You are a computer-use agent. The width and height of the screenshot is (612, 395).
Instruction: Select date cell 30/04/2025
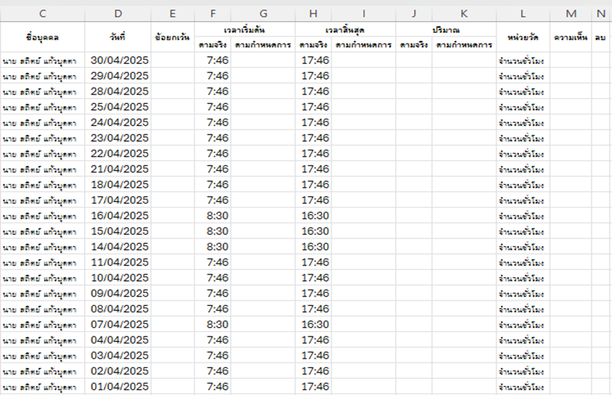[120, 60]
